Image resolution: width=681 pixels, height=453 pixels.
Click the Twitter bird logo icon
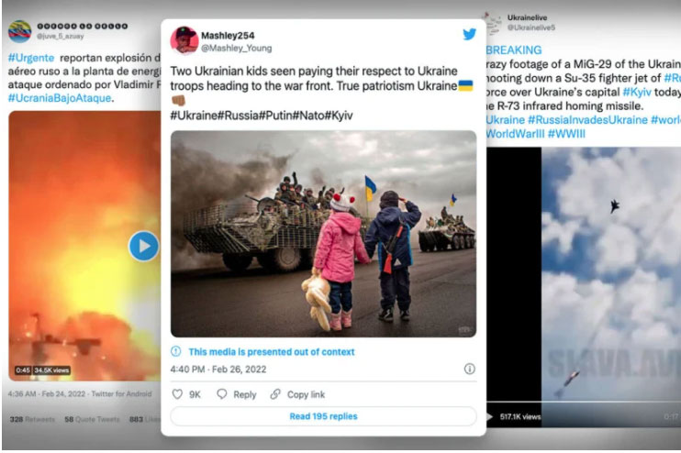pos(470,34)
